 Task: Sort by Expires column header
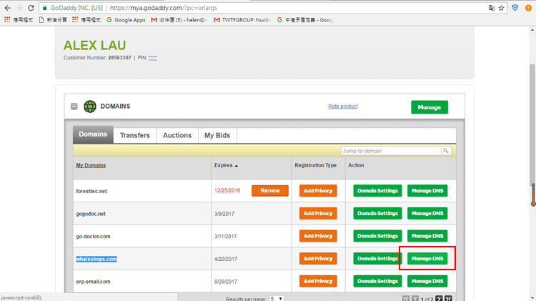226,165
